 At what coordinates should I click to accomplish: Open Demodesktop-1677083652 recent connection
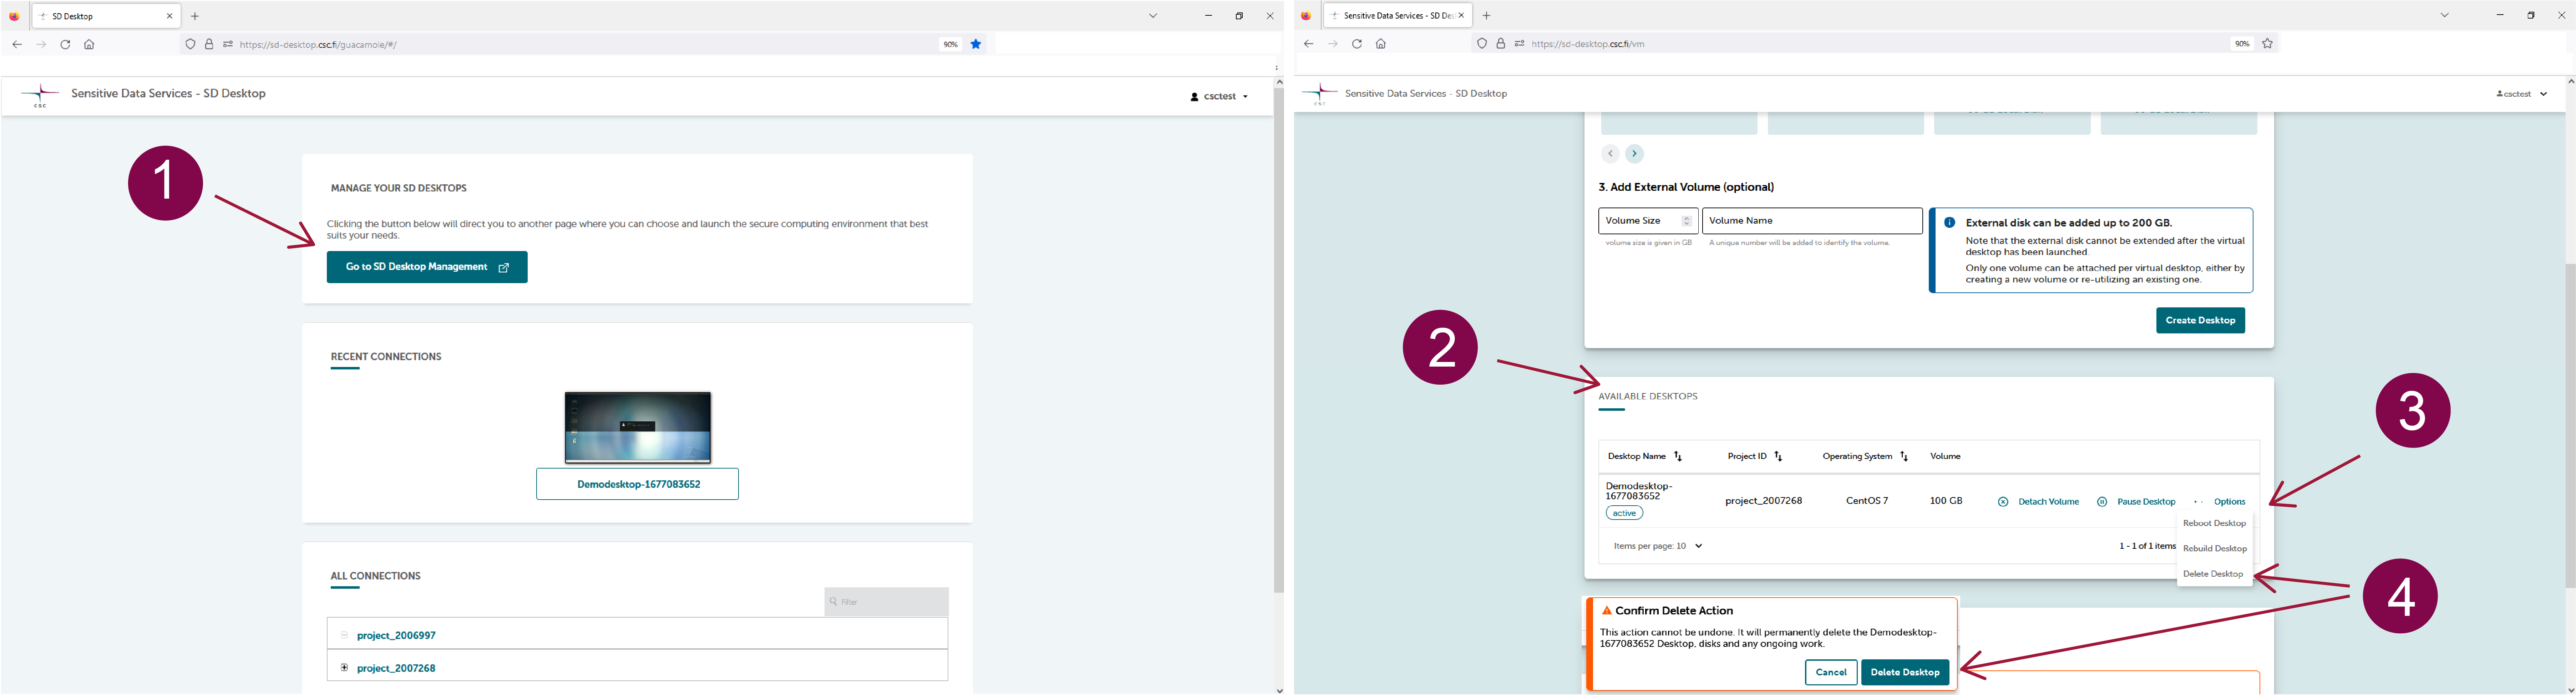click(x=637, y=484)
